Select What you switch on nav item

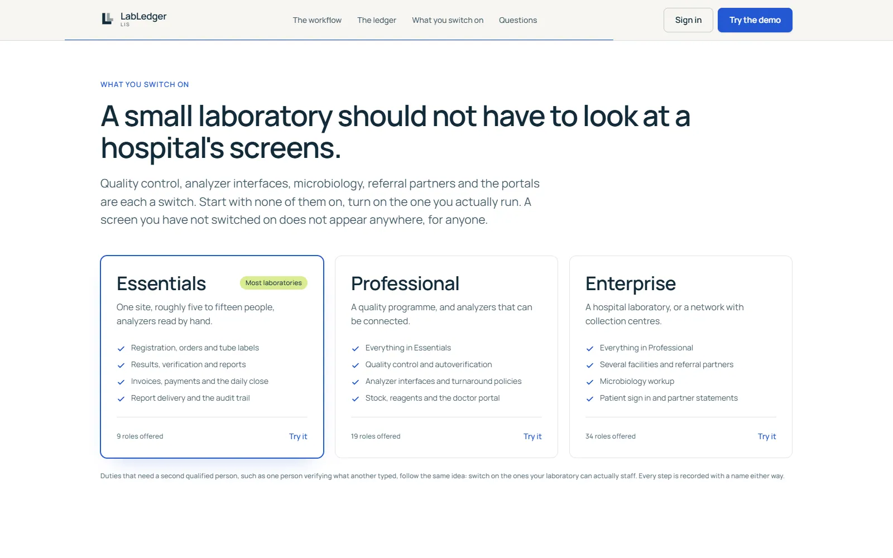coord(448,20)
